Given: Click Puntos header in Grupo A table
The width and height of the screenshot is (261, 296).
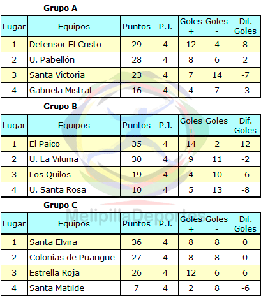Looking at the screenshot, I should click(137, 26).
